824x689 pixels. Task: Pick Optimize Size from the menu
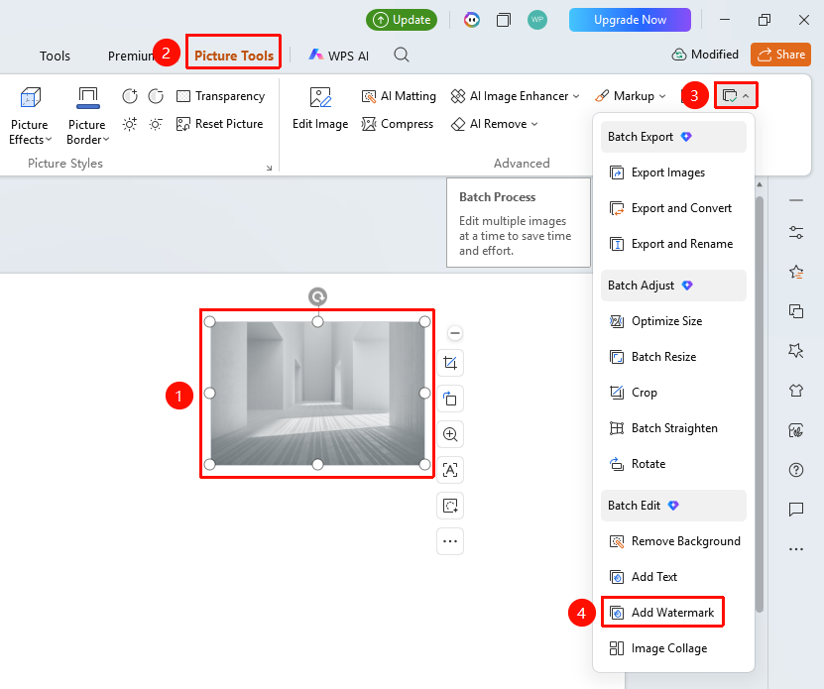673,321
